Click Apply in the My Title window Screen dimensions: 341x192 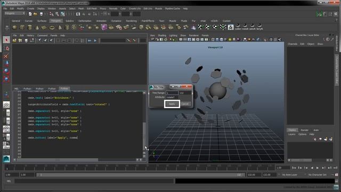pos(172,104)
